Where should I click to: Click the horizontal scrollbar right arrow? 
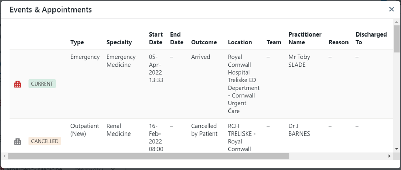[x=389, y=156]
